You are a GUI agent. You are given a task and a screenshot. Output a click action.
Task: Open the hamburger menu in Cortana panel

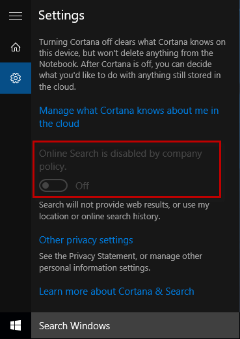(x=16, y=16)
